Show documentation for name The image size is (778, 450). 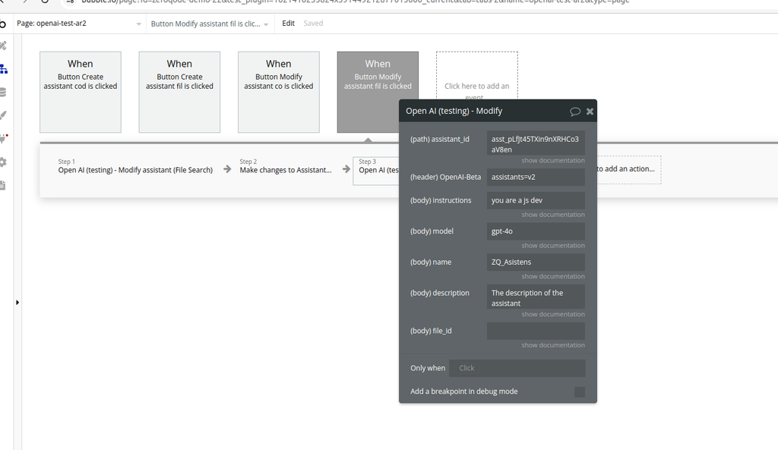(x=553, y=276)
